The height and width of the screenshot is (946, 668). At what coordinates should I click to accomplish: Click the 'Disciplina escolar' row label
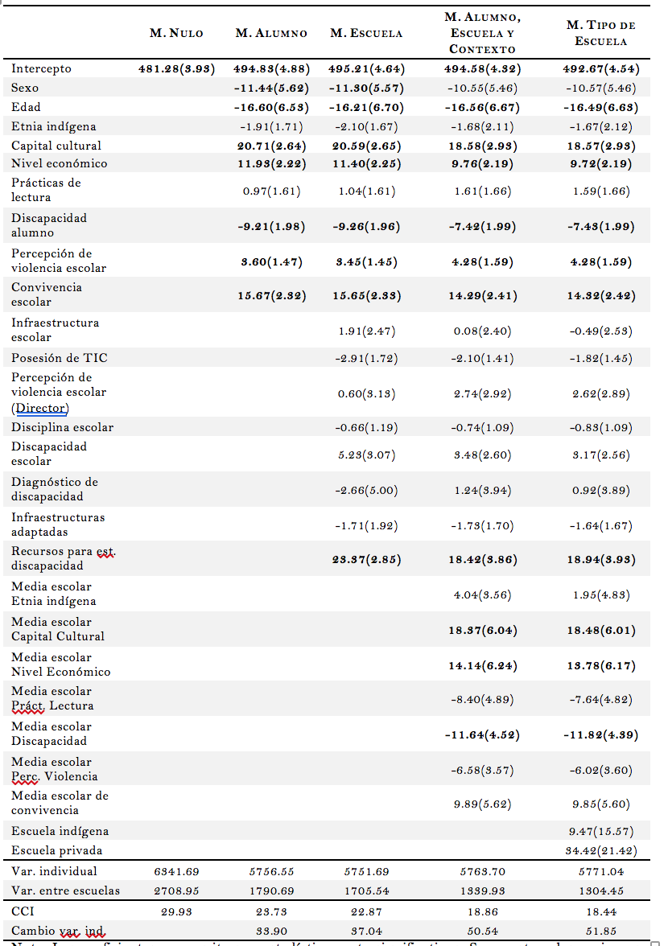(62, 427)
